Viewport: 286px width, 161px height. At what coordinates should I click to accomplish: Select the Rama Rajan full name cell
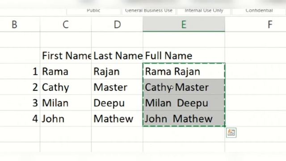184,72
